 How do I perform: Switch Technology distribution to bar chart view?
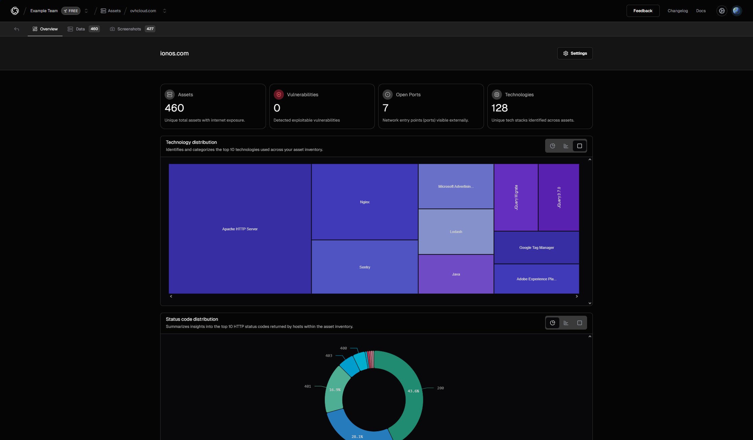[x=566, y=146]
